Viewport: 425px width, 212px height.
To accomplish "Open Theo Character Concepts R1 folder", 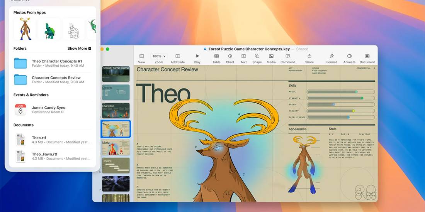I will point(53,63).
